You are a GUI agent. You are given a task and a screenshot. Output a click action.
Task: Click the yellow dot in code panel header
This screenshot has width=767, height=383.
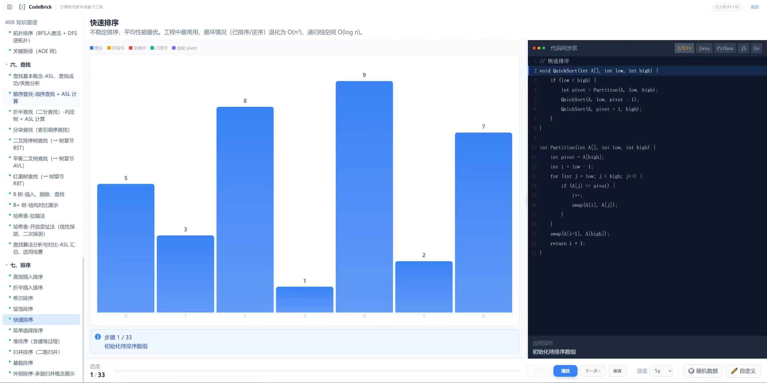[x=539, y=48]
